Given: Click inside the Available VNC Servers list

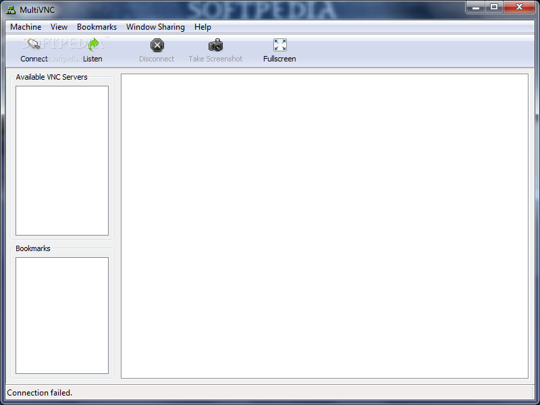Looking at the screenshot, I should pos(62,161).
